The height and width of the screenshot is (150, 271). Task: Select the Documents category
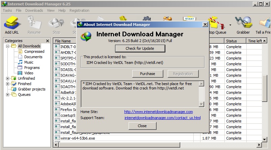pos(33,57)
